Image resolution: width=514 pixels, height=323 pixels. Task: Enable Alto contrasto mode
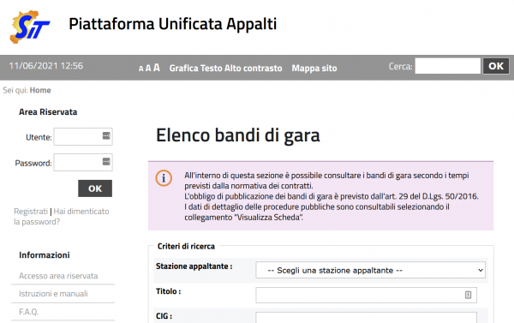(x=254, y=69)
